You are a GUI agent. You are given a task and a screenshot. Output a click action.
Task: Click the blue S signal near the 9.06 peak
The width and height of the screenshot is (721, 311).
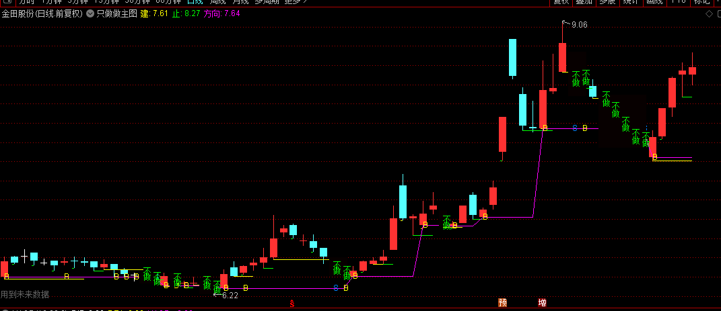(x=574, y=128)
